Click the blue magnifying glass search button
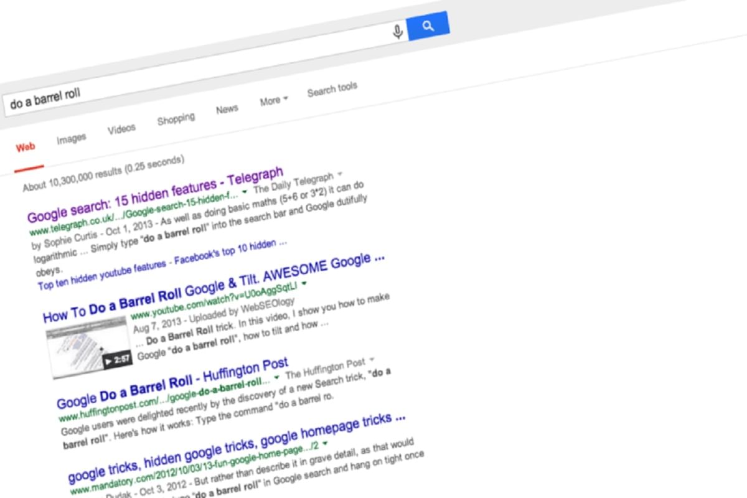This screenshot has height=498, width=747. [428, 26]
